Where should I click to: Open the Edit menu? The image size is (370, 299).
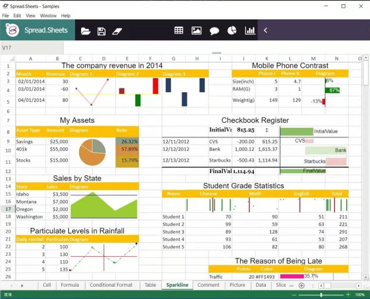(17, 15)
